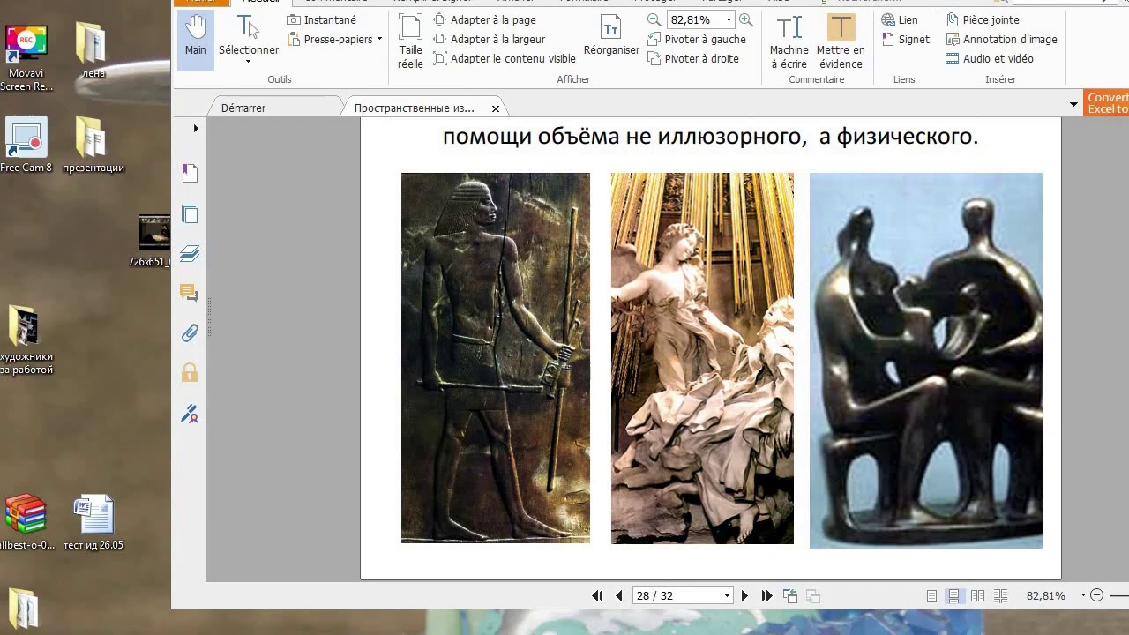This screenshot has width=1129, height=635.
Task: Insert a Lien
Action: (900, 19)
